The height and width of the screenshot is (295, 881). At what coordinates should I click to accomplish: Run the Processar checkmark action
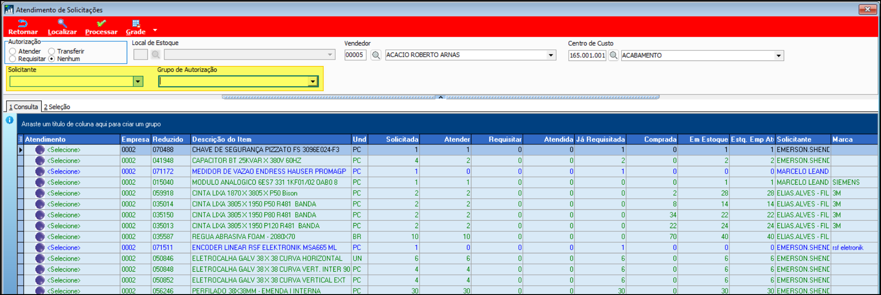tap(101, 27)
